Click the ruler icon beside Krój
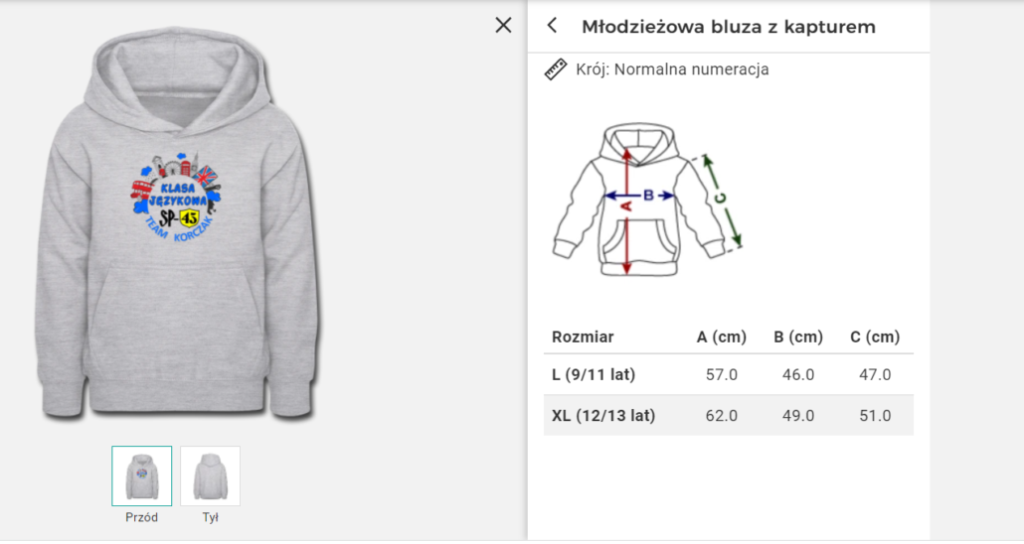 [x=556, y=69]
